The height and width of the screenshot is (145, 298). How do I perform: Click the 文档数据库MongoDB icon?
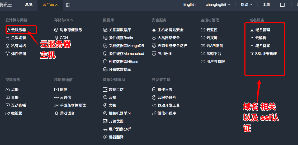105,46
